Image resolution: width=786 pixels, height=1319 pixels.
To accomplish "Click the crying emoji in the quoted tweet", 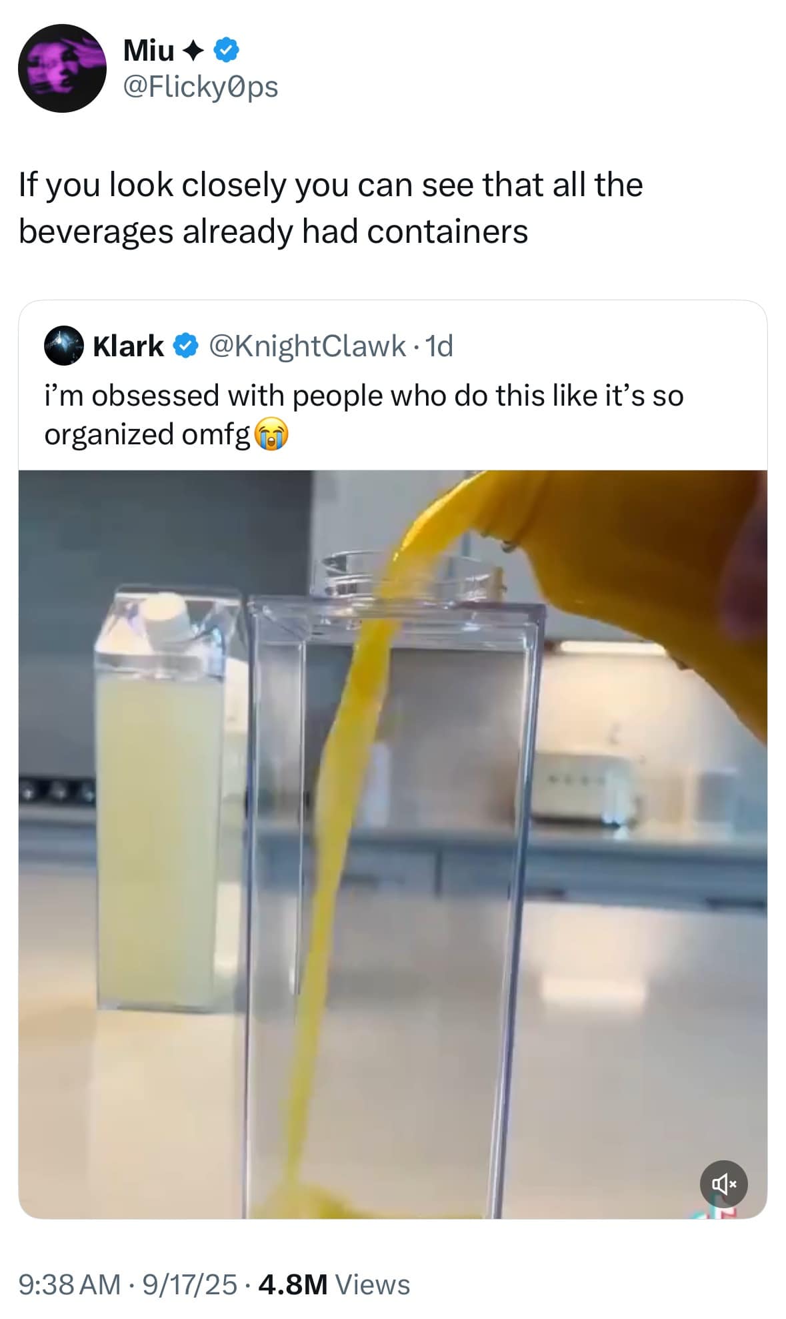I will point(271,434).
